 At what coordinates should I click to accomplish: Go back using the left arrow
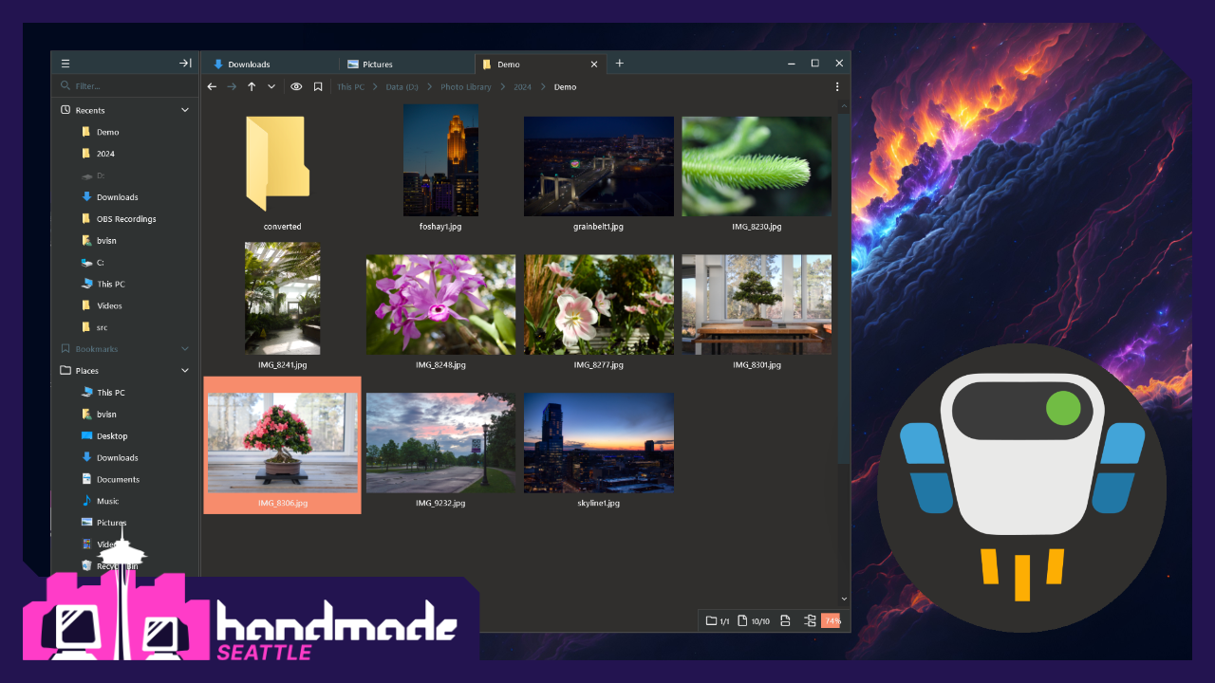[212, 87]
